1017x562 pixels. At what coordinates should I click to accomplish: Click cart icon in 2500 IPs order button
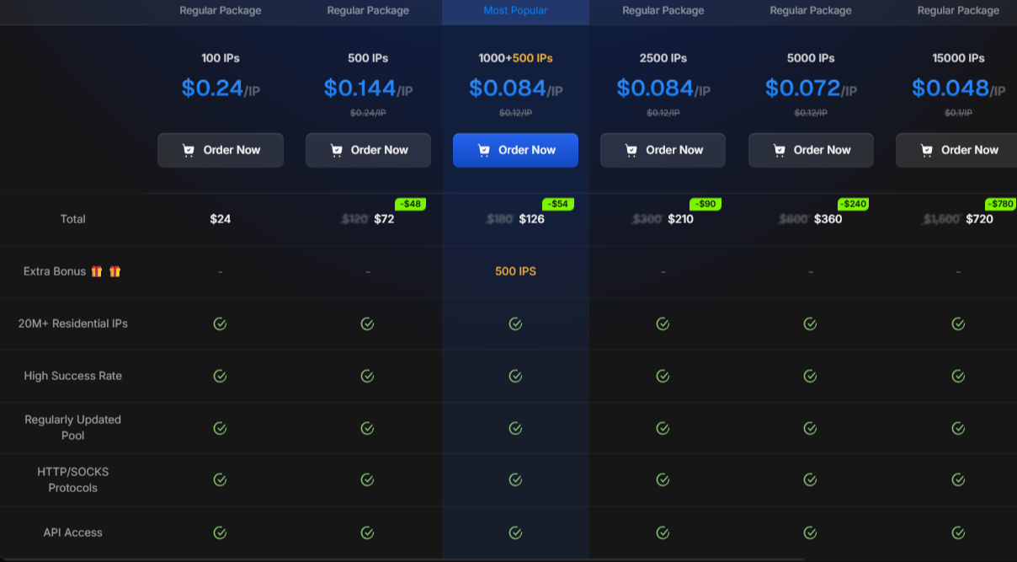(631, 150)
